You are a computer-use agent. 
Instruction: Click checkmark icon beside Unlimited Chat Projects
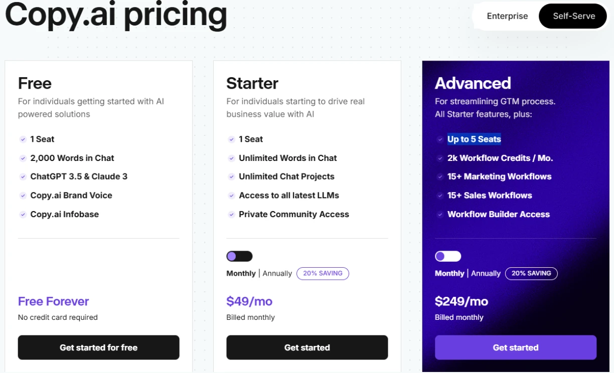(x=231, y=176)
